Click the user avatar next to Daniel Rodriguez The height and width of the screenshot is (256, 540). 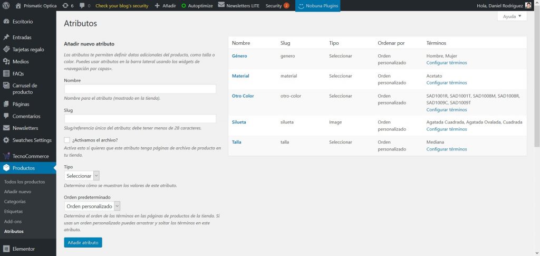[x=528, y=6]
